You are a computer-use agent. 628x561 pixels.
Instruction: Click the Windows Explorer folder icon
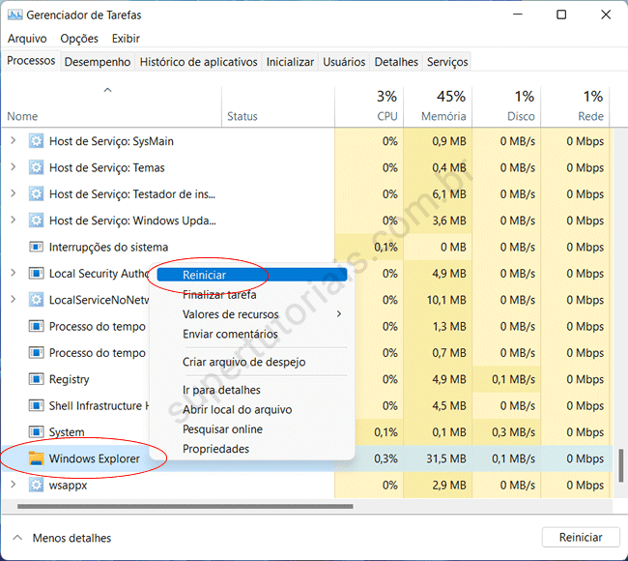tap(37, 458)
